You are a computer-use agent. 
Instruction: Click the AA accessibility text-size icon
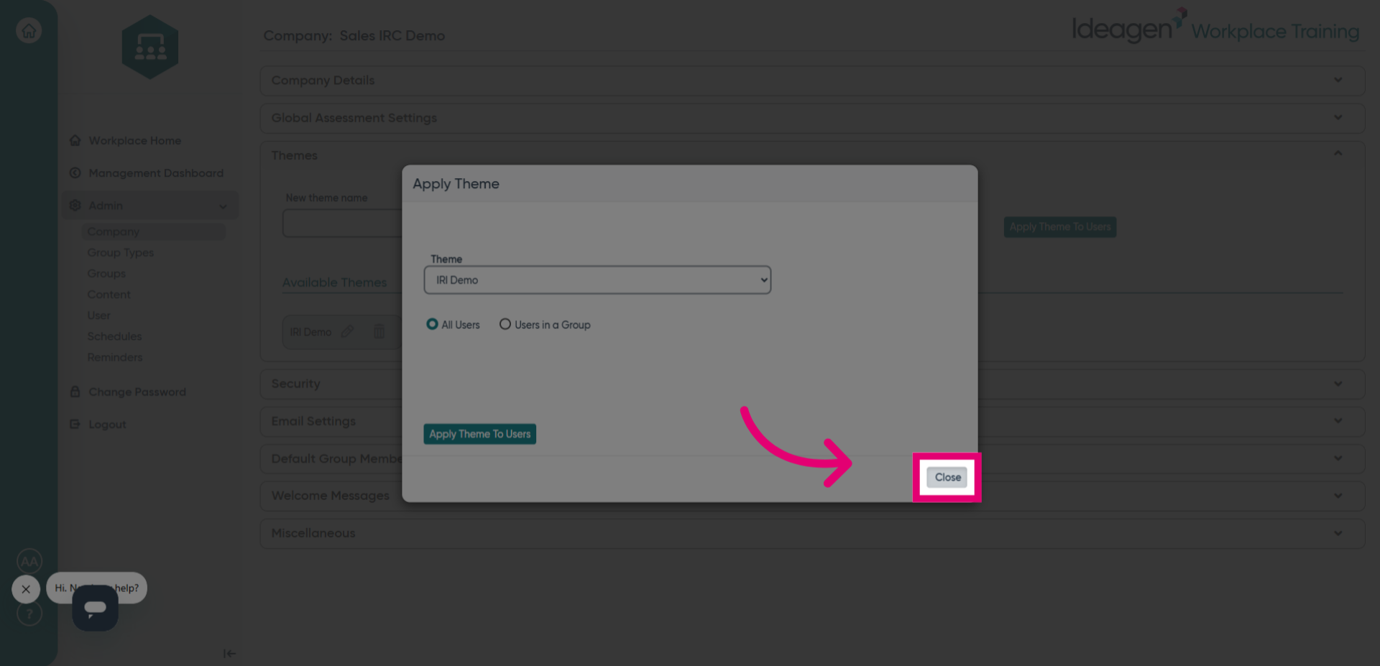coord(29,561)
